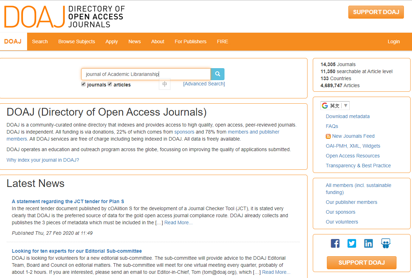Open the Advanced Search link
Viewport: 412px width, 278px height.
pos(204,84)
